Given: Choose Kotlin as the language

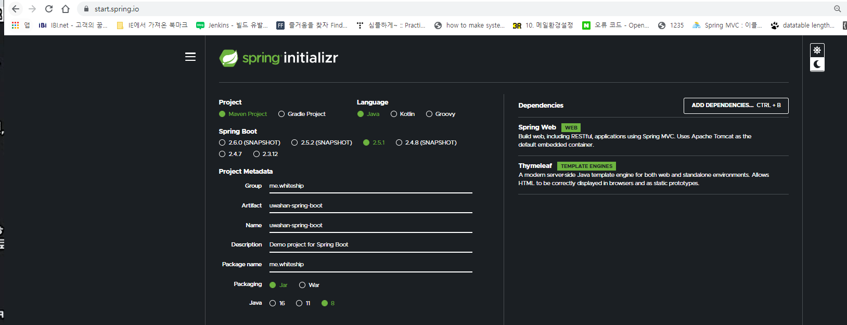Looking at the screenshot, I should 394,114.
